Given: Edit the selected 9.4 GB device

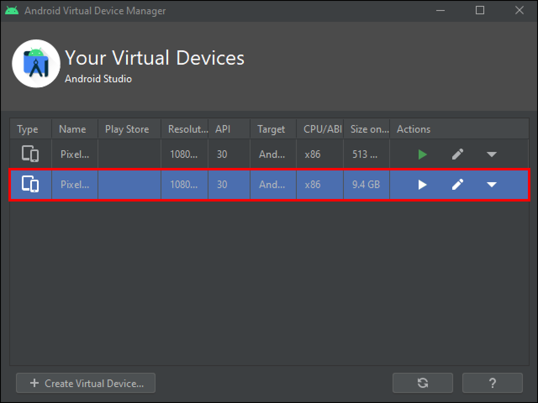Looking at the screenshot, I should coord(458,185).
